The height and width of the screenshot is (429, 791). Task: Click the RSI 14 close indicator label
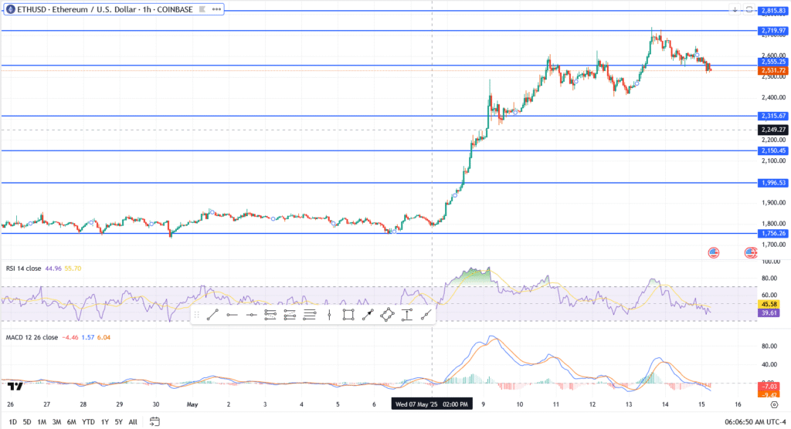23,269
